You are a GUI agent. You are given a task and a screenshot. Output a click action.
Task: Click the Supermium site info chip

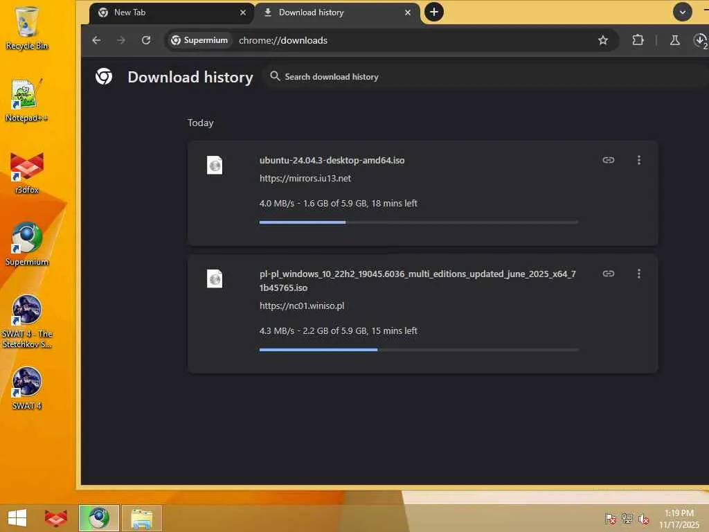199,40
